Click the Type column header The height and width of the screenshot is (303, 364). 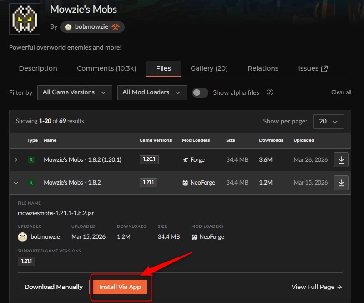(32, 140)
